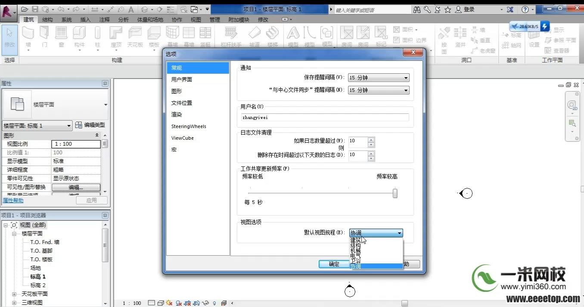Select the Railing (栏杆扶手) tool

tap(231, 38)
